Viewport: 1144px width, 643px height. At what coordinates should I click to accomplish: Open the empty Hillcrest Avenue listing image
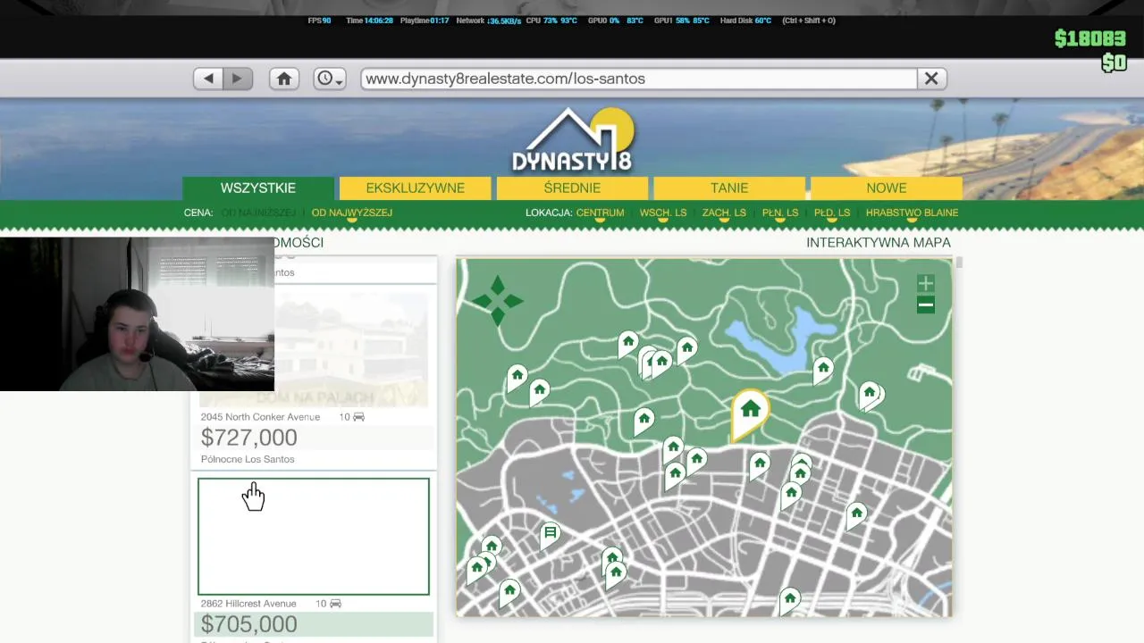coord(314,536)
